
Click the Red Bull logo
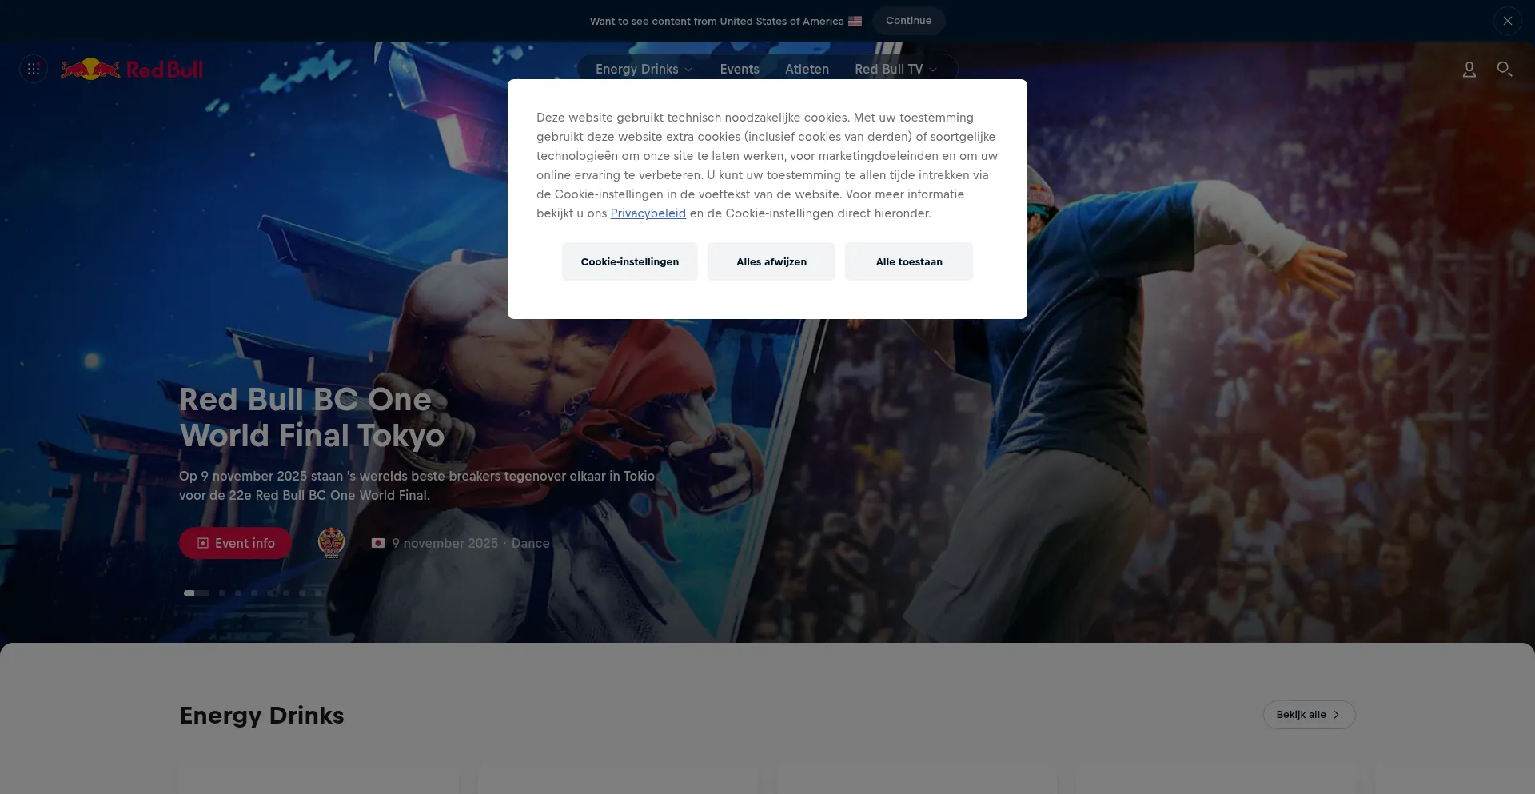click(133, 70)
